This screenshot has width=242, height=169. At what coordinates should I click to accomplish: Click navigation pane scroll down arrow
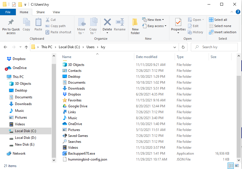[x=54, y=160]
